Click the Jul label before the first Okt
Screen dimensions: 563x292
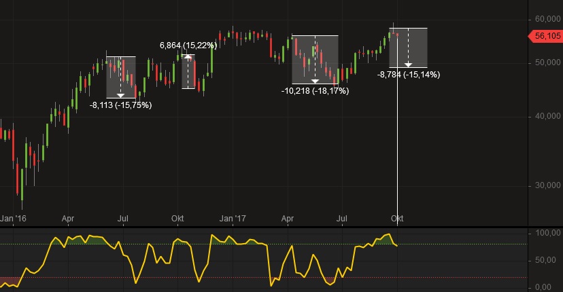[123, 218]
